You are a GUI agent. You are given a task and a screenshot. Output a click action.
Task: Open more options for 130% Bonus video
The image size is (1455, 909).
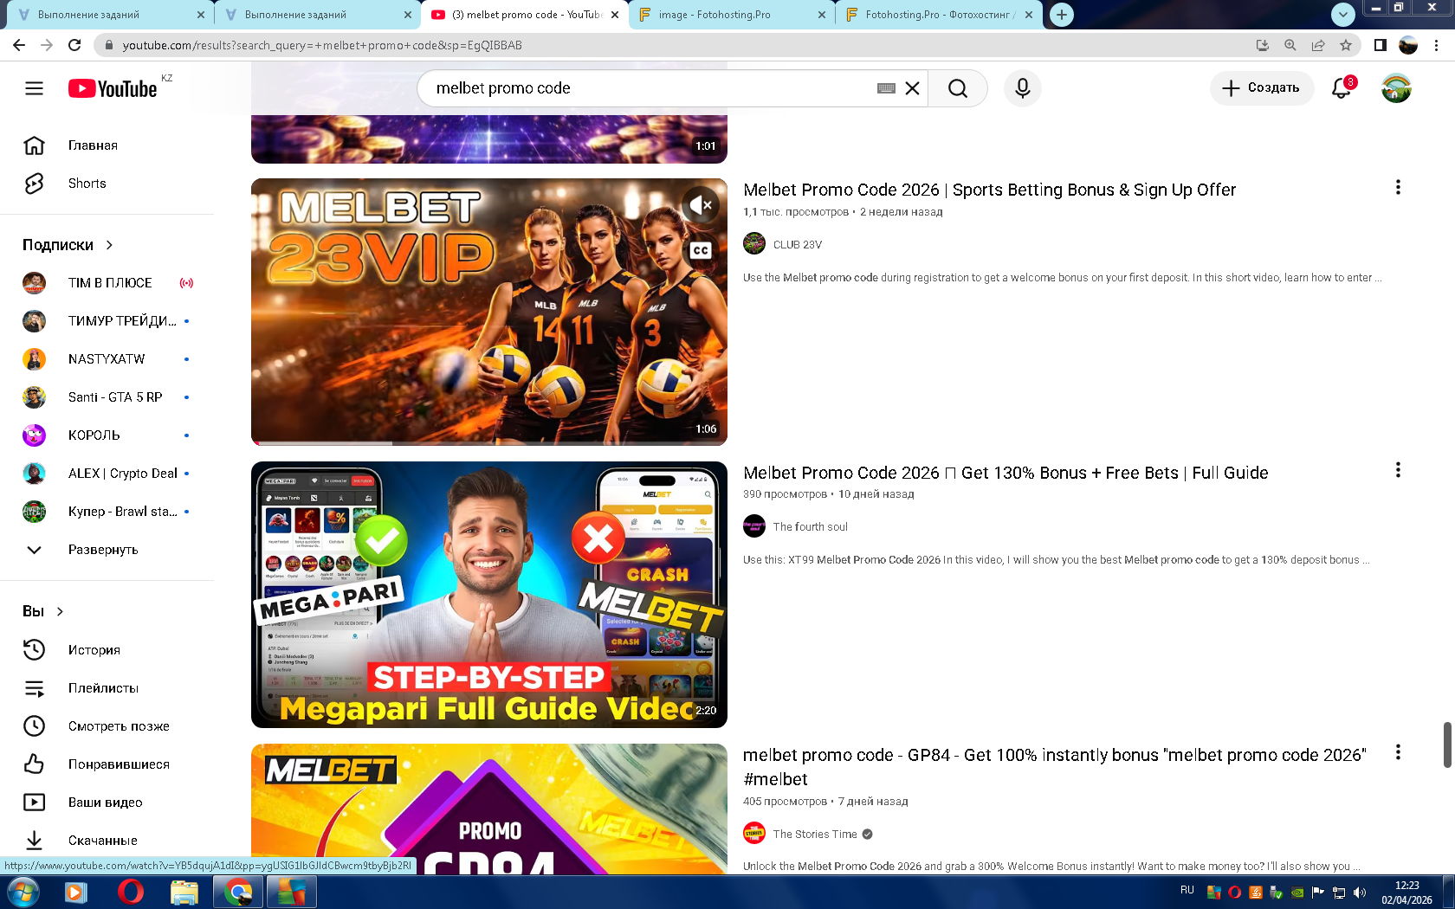(1398, 470)
